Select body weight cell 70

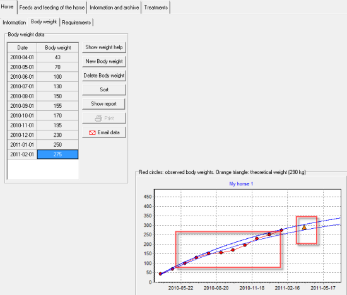coord(58,67)
